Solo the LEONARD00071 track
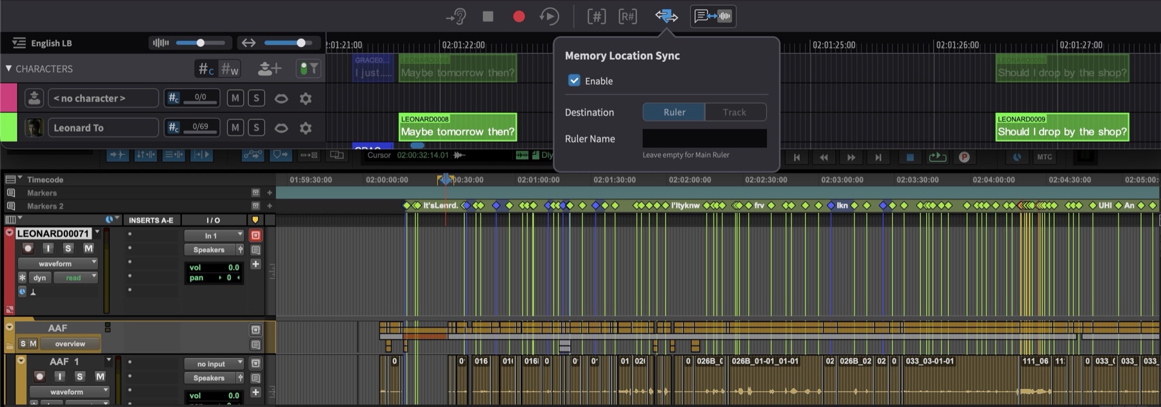 [x=68, y=248]
